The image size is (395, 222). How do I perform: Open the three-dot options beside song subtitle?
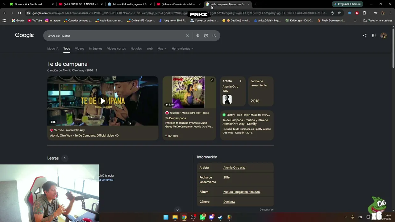(x=97, y=70)
